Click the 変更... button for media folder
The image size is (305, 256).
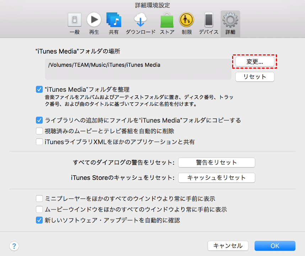[x=255, y=62]
